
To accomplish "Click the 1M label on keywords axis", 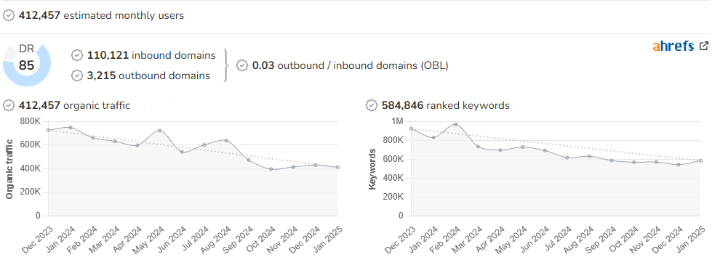I will (397, 121).
